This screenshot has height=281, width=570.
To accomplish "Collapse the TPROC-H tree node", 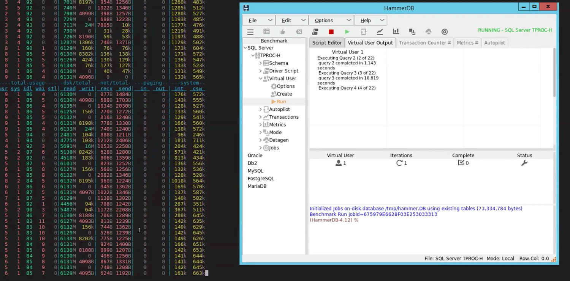I will coord(253,55).
